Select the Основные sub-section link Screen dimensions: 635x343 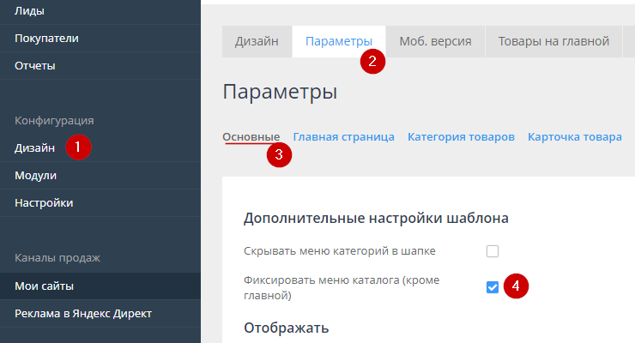click(251, 136)
